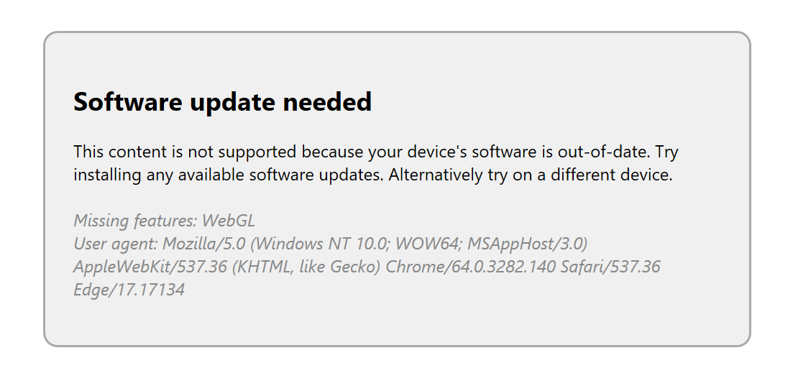Click the "Software update needed" heading
Image resolution: width=793 pixels, height=381 pixels.
pyautogui.click(x=223, y=102)
